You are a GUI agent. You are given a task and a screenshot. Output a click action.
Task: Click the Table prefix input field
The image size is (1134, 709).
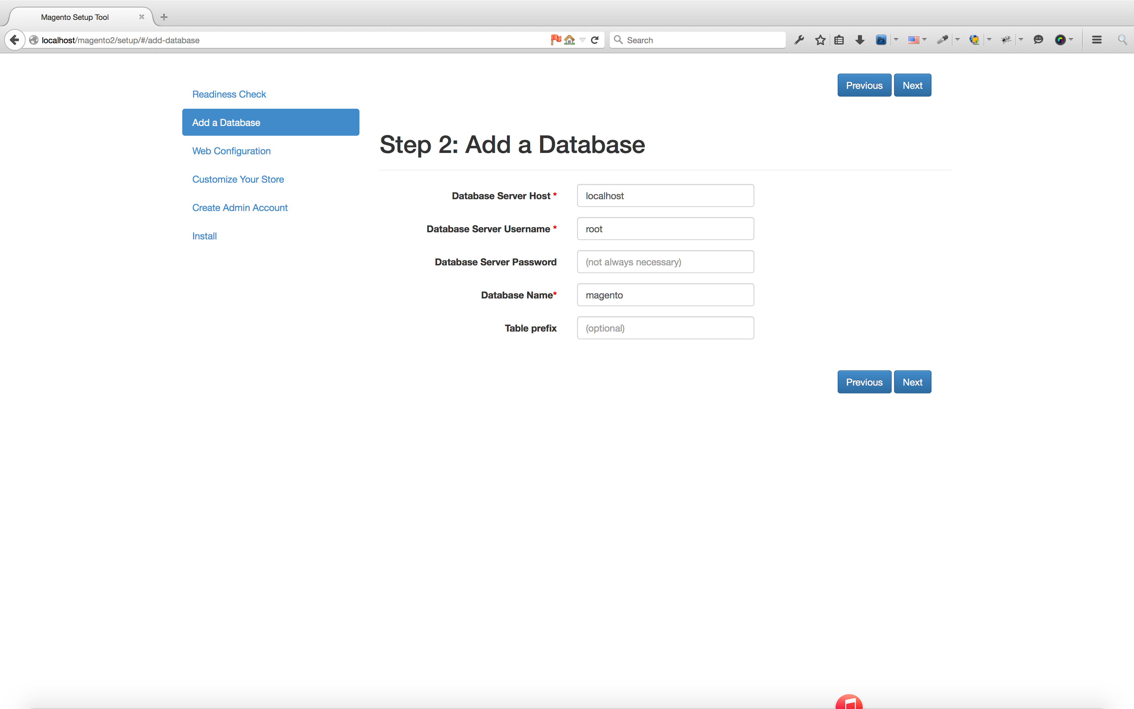click(x=665, y=328)
